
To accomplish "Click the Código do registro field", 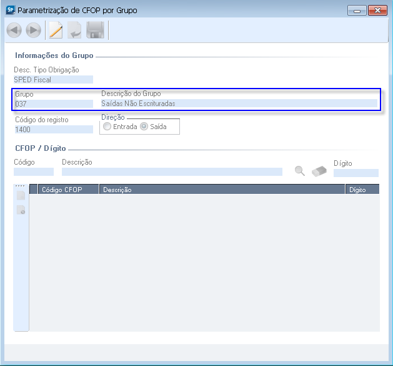I will tap(54, 129).
